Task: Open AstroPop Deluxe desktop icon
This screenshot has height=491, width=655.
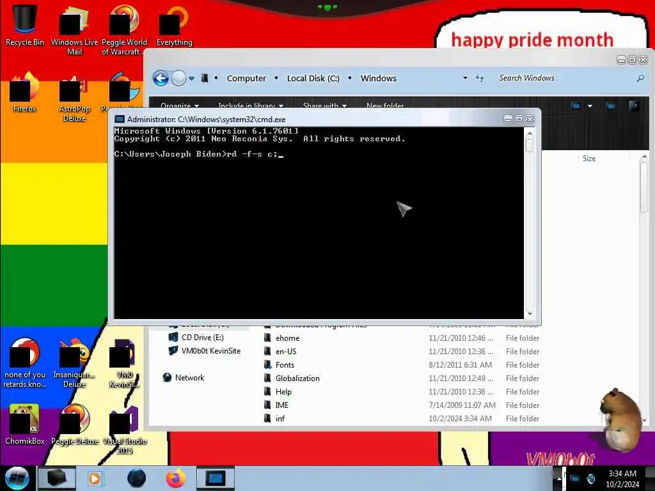Action: pyautogui.click(x=74, y=98)
